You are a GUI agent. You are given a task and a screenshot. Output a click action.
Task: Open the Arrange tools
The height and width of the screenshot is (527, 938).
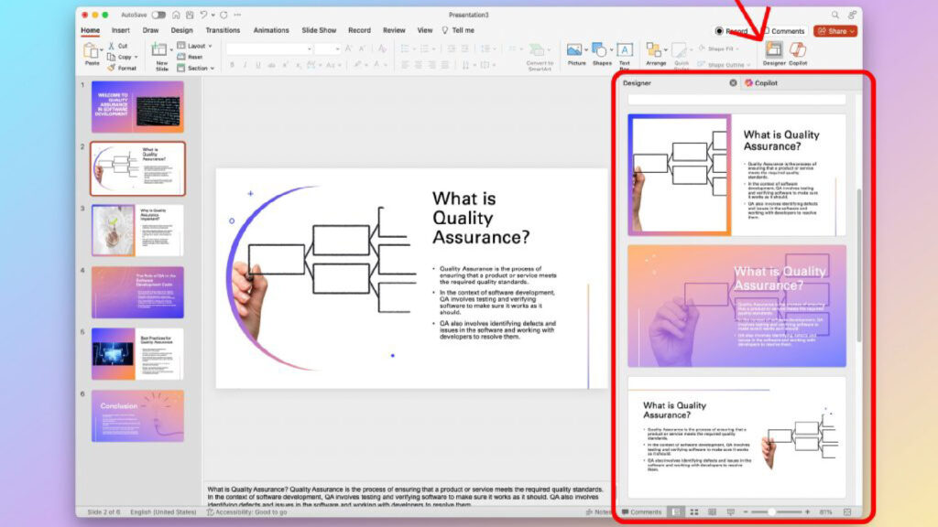coord(655,54)
